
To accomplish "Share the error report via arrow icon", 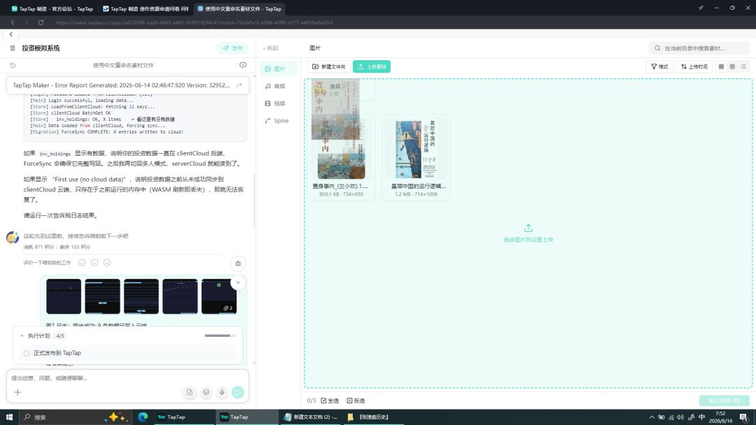I will [239, 85].
